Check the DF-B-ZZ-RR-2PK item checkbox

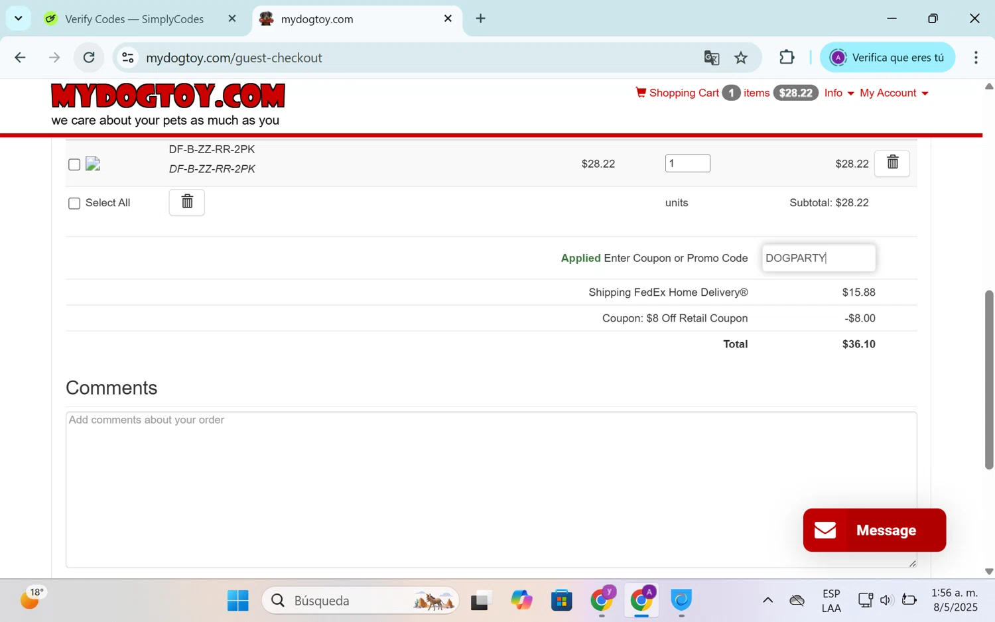click(x=74, y=164)
